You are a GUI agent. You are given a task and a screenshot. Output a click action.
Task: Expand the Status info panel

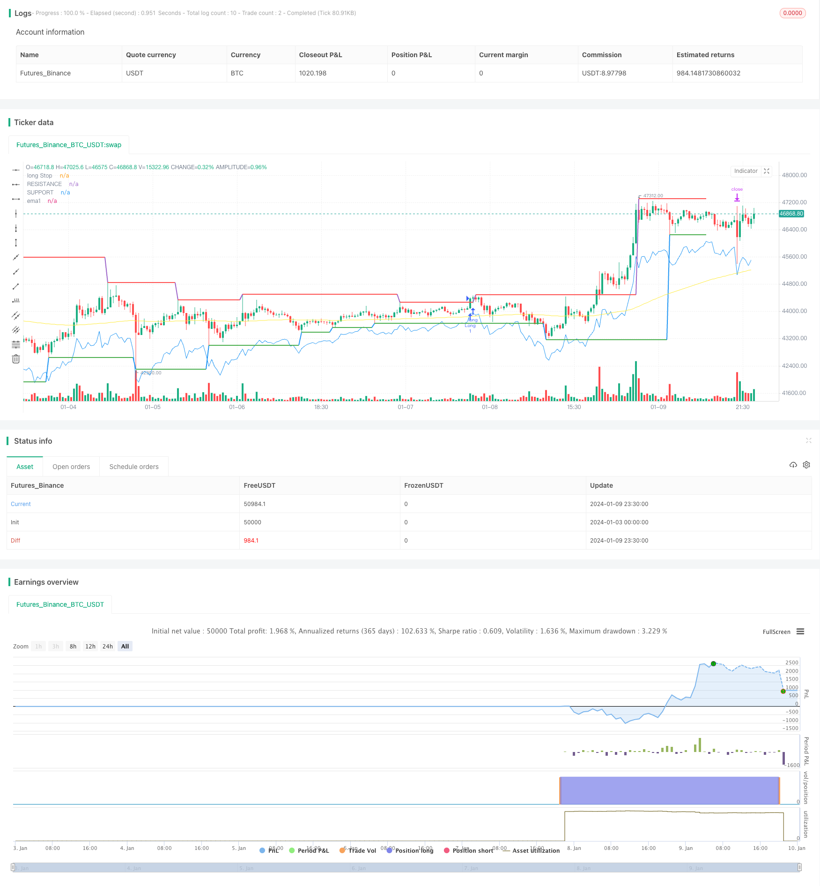808,440
